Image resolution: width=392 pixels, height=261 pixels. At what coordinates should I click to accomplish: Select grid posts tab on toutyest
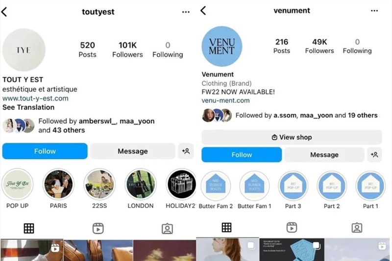coord(29,229)
